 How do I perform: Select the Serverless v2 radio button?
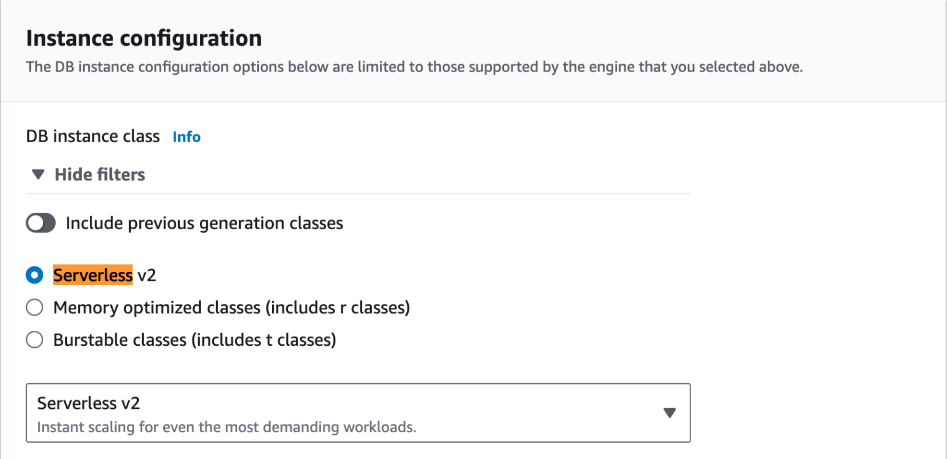tap(35, 275)
